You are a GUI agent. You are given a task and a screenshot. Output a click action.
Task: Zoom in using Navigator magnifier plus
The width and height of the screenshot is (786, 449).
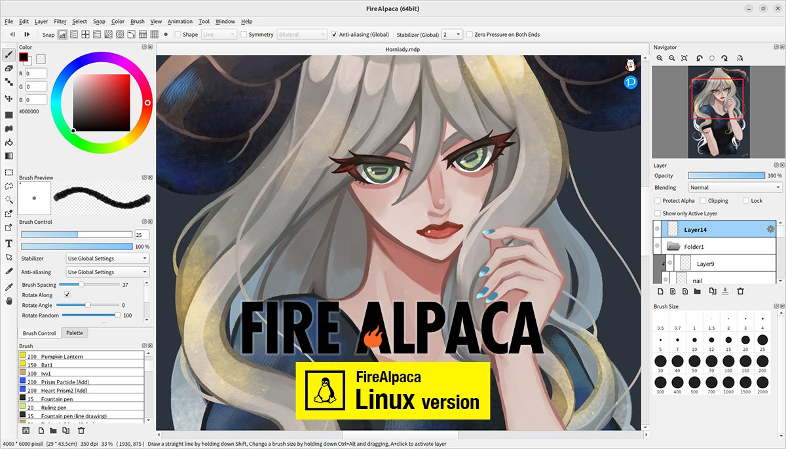(660, 58)
